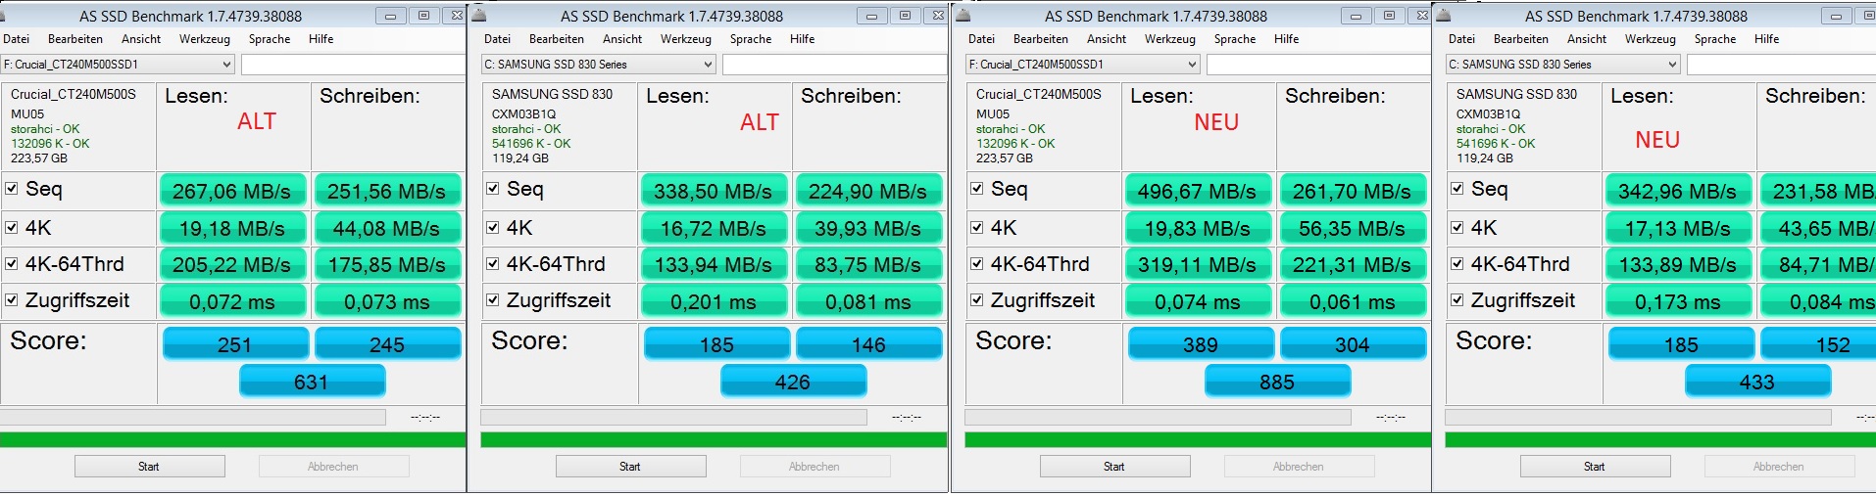Toggle 4K-64Thrd checkbox in the score 885 window
The width and height of the screenshot is (1876, 496).
[977, 263]
